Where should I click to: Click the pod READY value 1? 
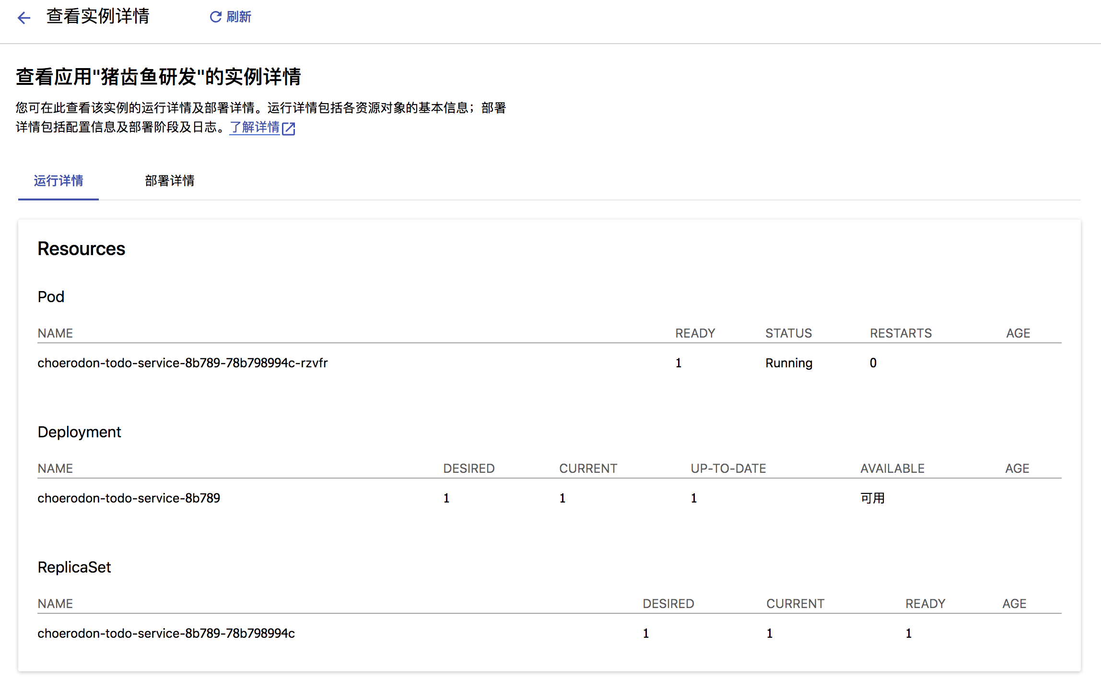point(679,363)
